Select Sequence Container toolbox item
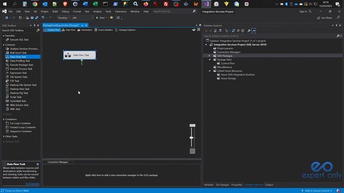 (20, 131)
